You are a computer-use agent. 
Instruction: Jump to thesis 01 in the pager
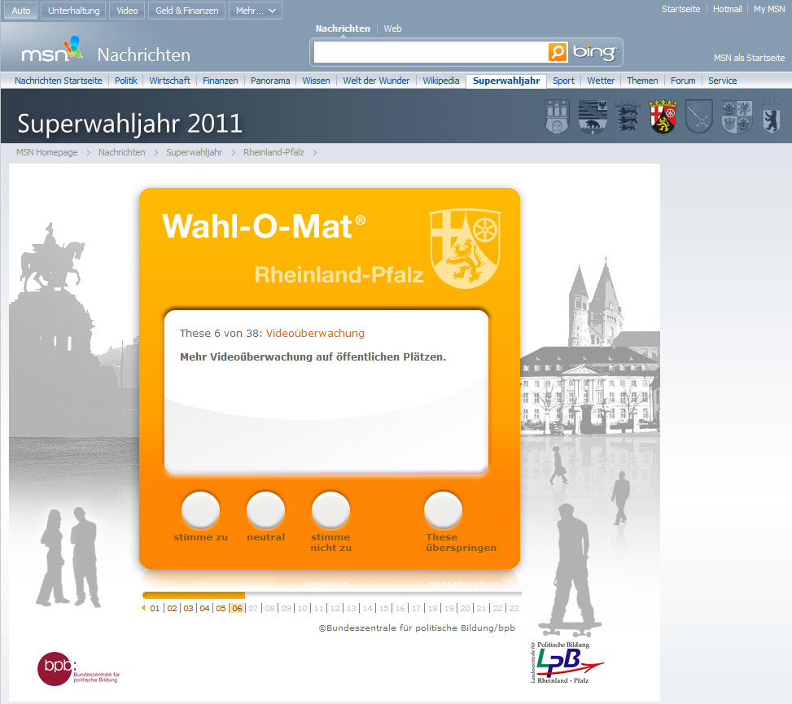(155, 608)
